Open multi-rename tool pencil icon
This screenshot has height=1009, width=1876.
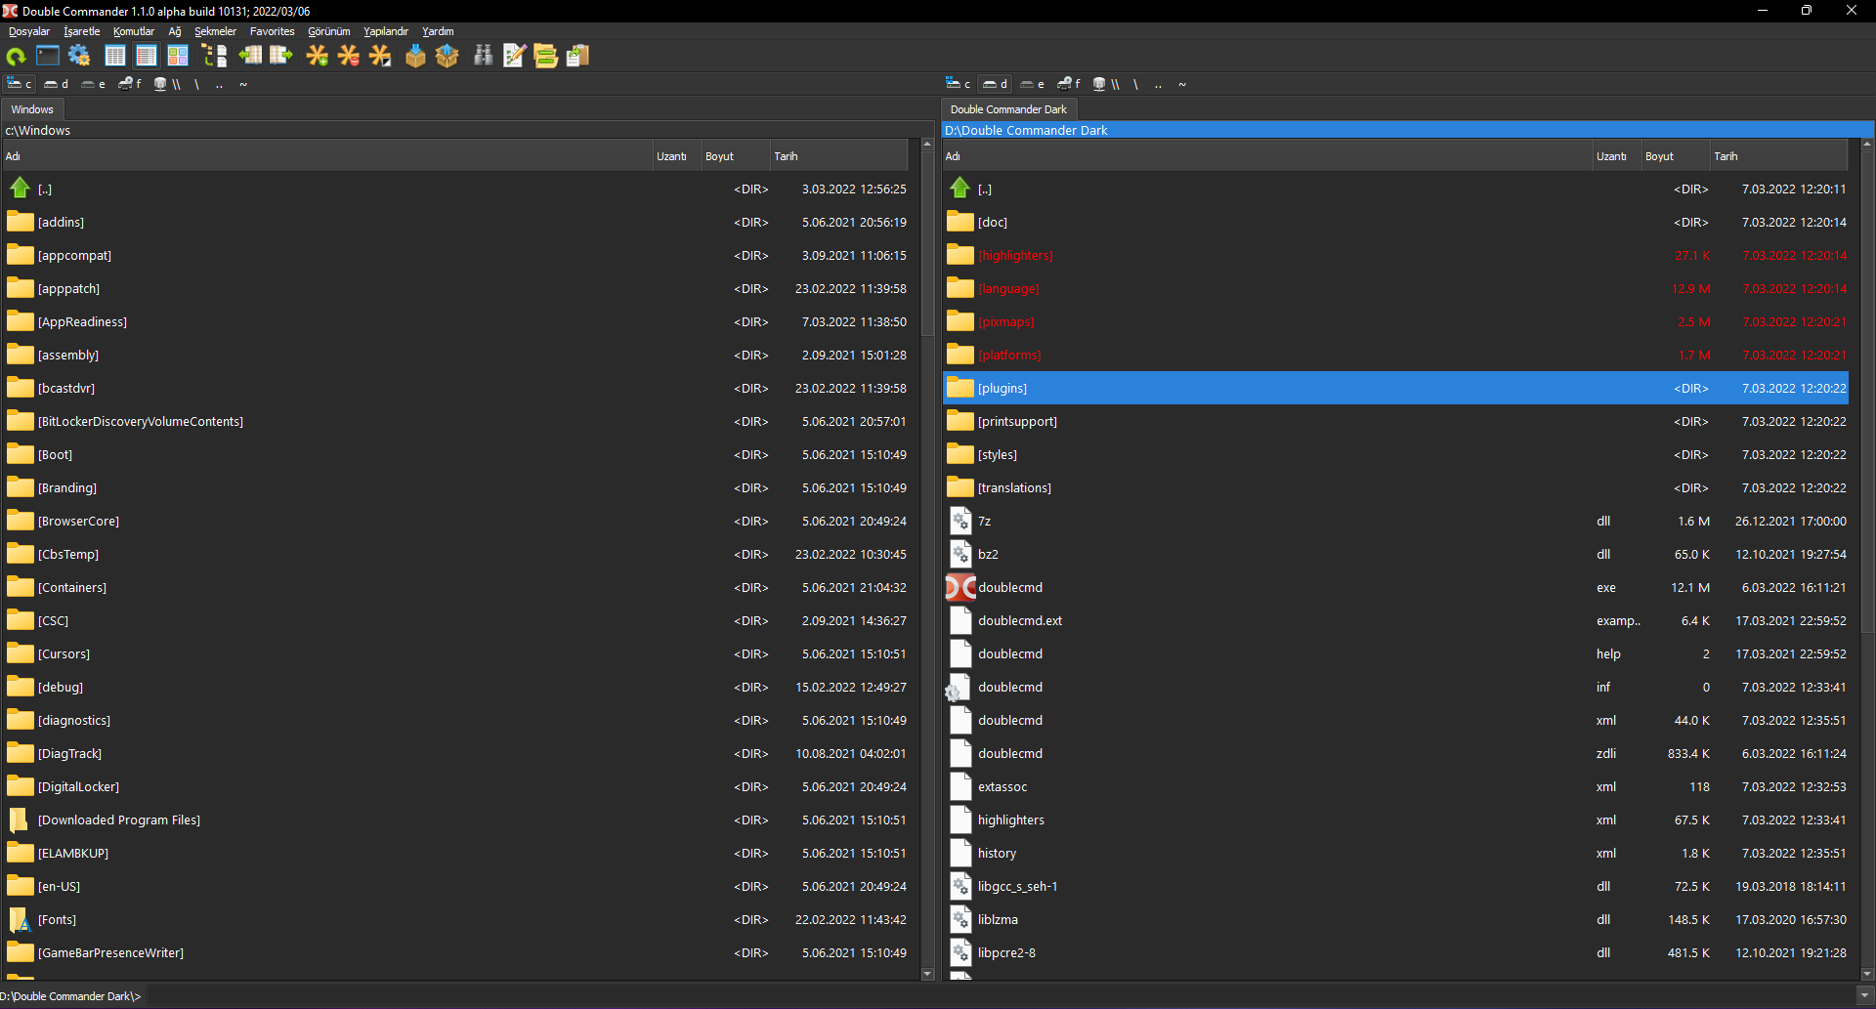tap(515, 56)
